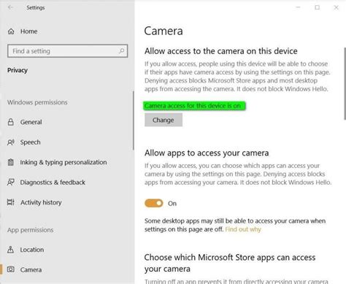This screenshot has height=284, width=346.
Task: Open Speech via its speaker icon
Action: pos(11,142)
